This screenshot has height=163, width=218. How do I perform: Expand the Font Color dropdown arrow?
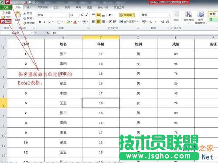click(78, 22)
